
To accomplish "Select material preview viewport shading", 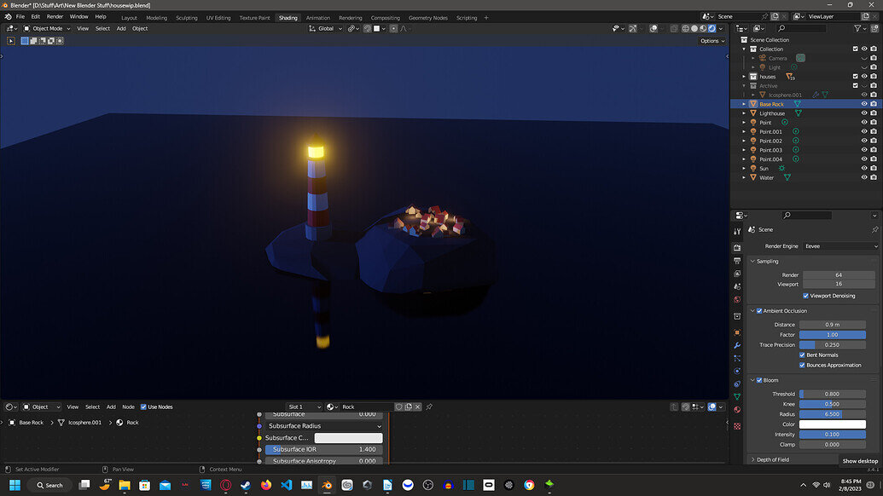I will (x=703, y=28).
